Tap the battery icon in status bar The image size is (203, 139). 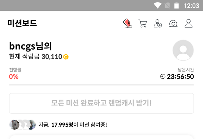click(176, 6)
